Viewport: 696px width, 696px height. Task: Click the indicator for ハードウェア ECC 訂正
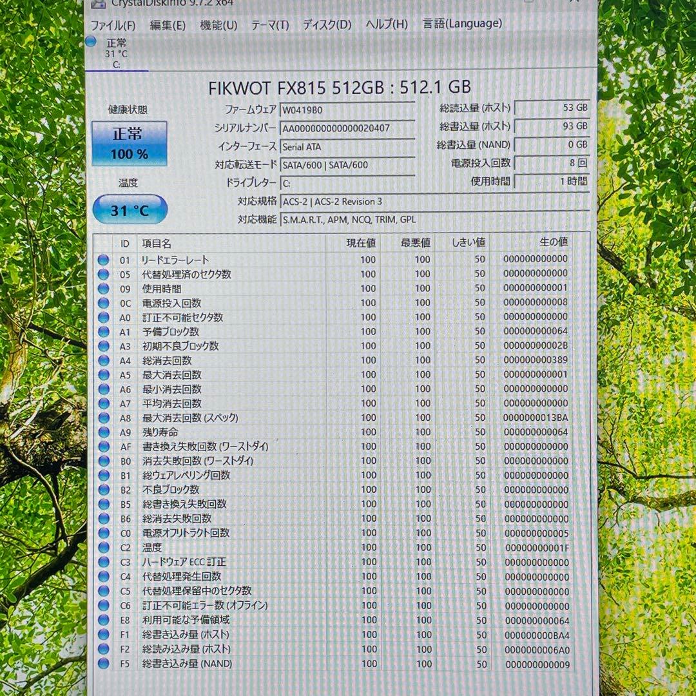click(x=103, y=562)
